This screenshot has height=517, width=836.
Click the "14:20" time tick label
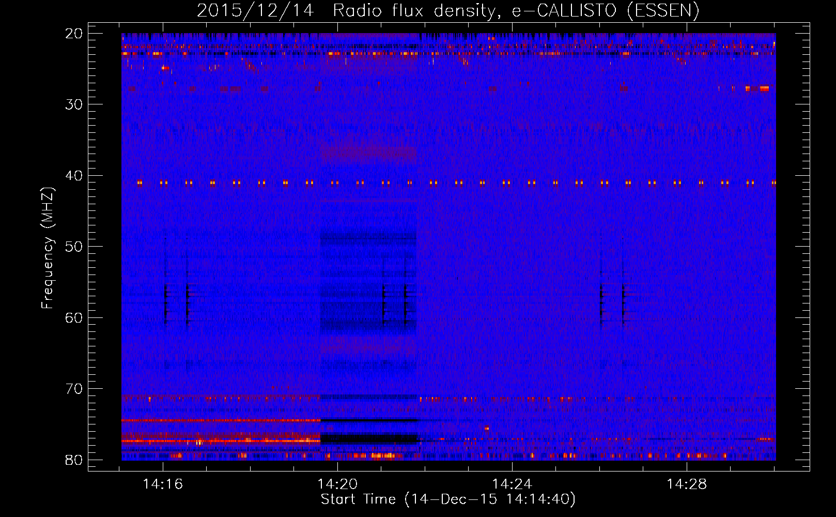[x=337, y=484]
